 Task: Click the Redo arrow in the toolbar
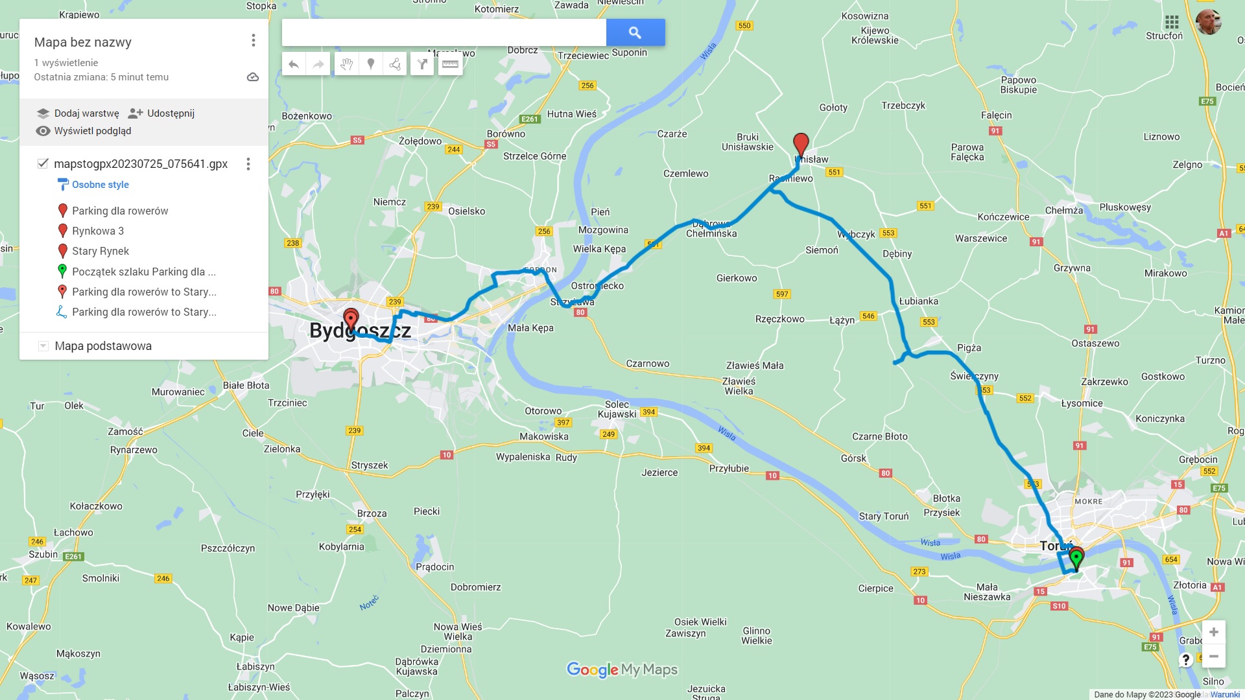click(318, 64)
